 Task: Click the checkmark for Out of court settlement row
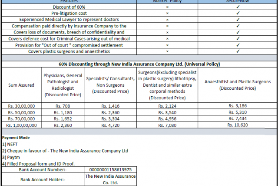click(238, 45)
